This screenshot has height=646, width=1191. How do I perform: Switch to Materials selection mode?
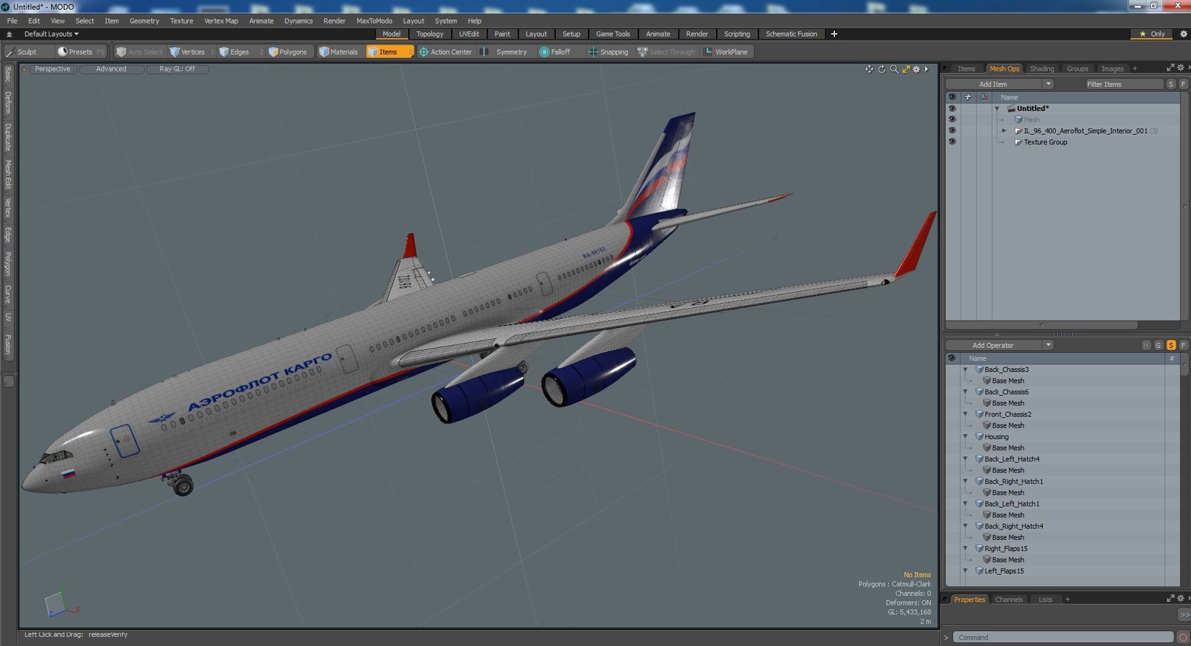point(339,52)
